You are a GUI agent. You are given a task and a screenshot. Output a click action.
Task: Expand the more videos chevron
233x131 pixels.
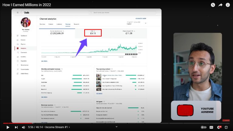pyautogui.click(x=116, y=127)
